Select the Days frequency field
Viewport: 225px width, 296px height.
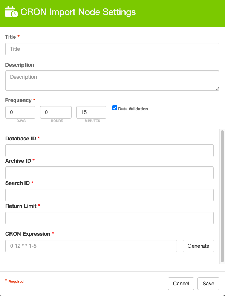point(20,112)
